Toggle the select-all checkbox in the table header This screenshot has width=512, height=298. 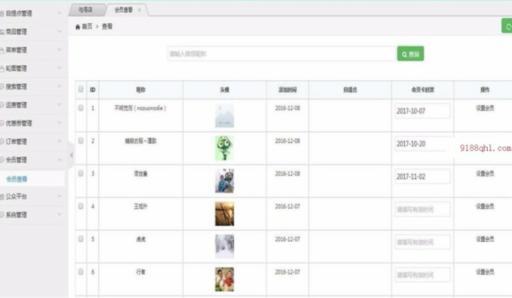[x=81, y=89]
